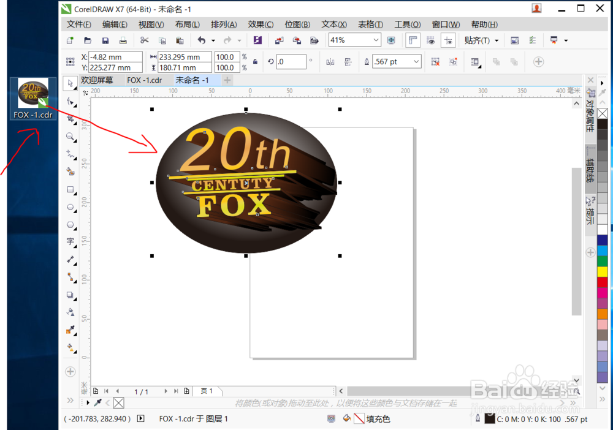Select the Text tool 字
The height and width of the screenshot is (430, 613).
(70, 242)
